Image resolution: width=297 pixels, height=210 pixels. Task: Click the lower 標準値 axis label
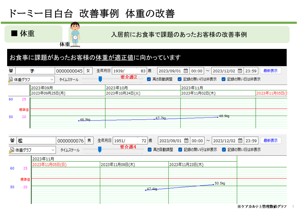pos(25,179)
